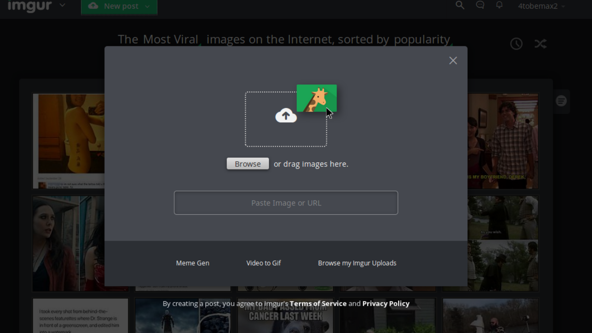Click the giraffe image illustration

point(317,98)
